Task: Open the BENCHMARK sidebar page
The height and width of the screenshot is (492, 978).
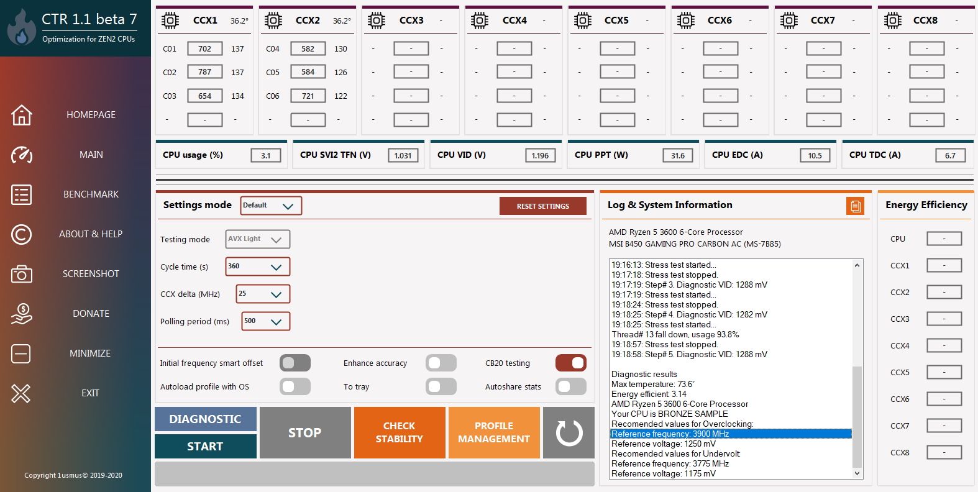Action: (91, 194)
